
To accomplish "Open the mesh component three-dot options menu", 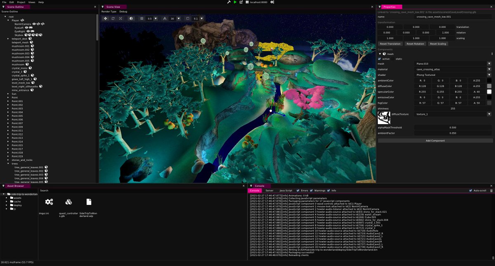I will tap(492, 54).
